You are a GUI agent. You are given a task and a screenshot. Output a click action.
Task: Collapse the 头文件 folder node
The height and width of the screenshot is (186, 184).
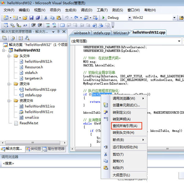[x=10, y=56]
